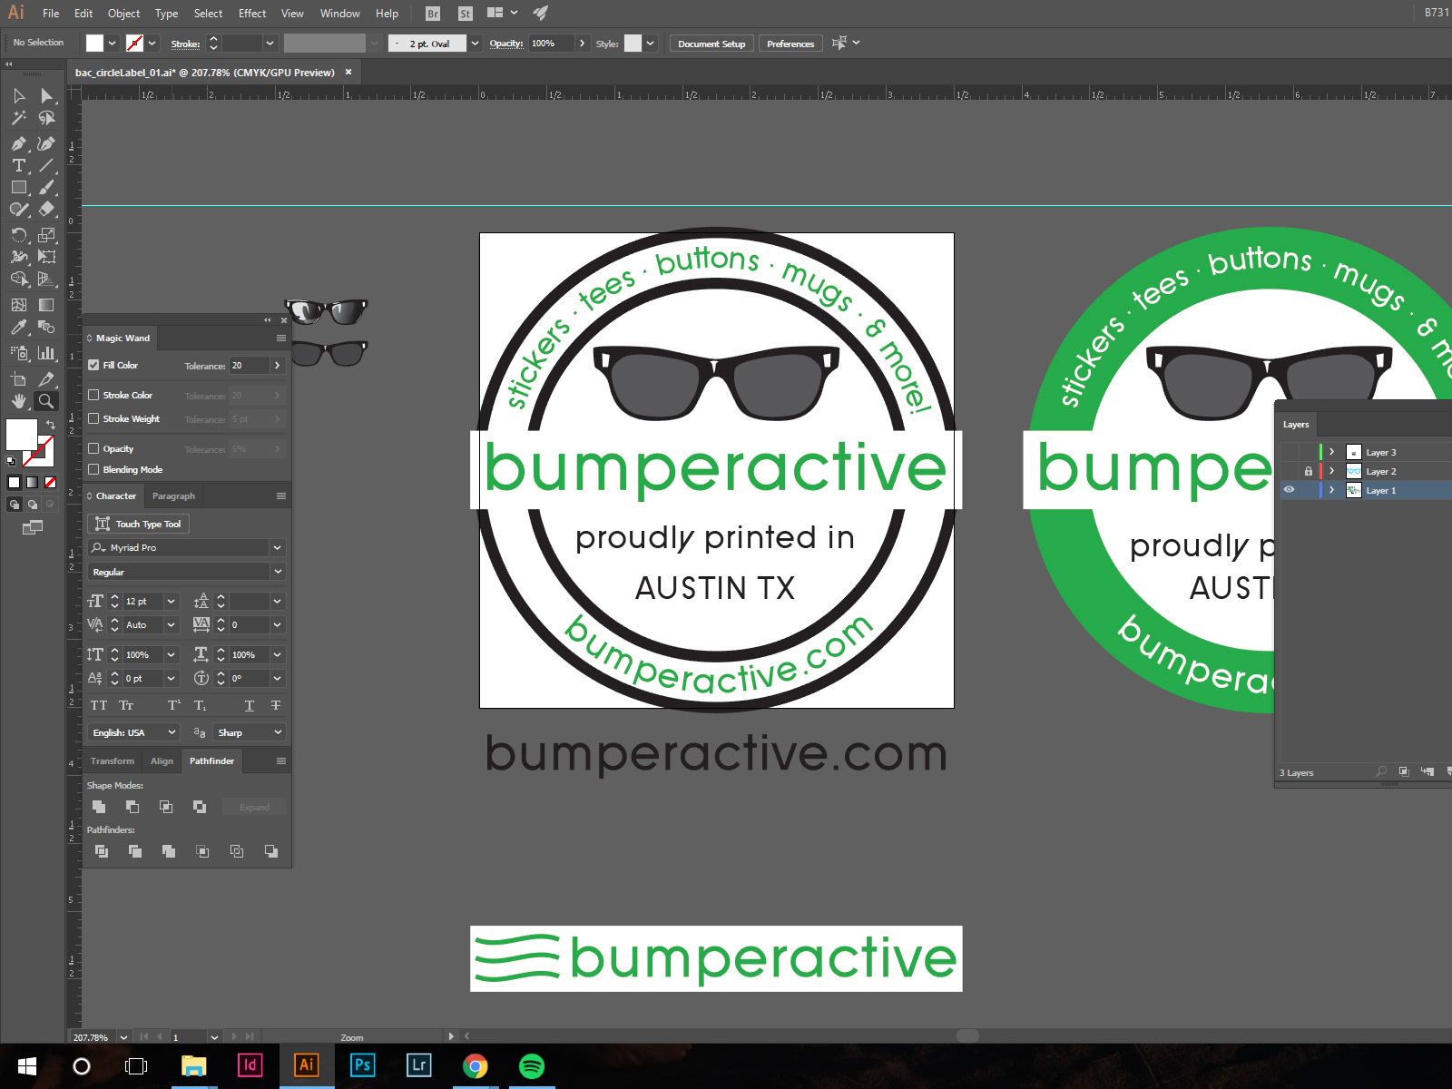Swap fill and stroke colors
This screenshot has height=1089, width=1452.
tap(51, 425)
